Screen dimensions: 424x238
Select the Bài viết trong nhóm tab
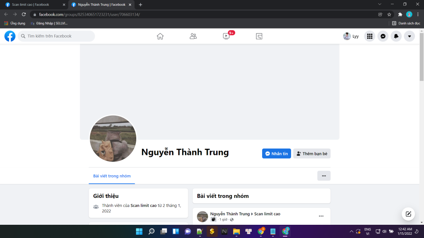click(x=112, y=176)
